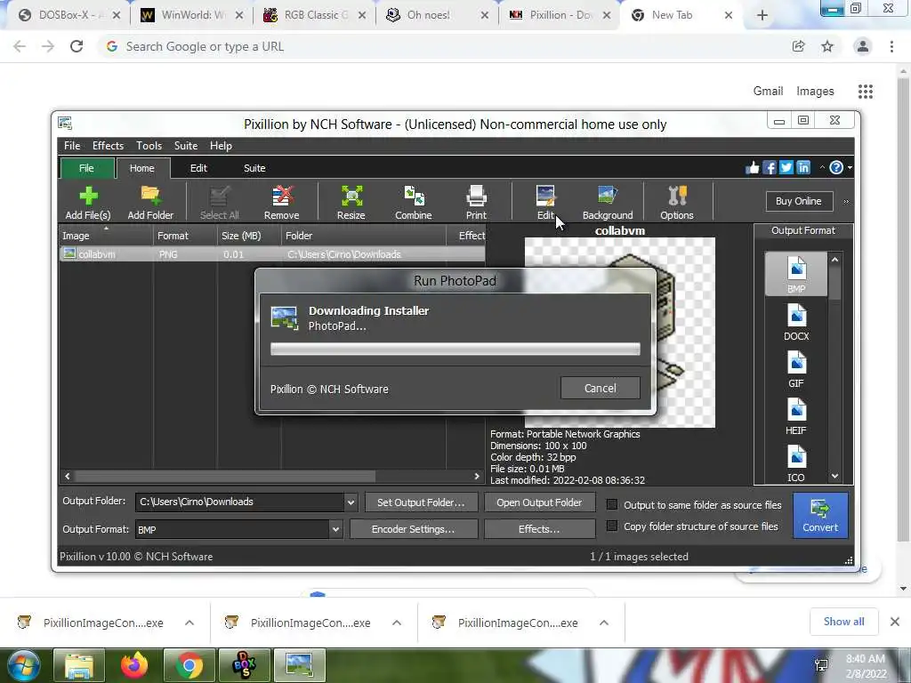The image size is (911, 683).
Task: Bookmark page with the star icon
Action: click(827, 46)
